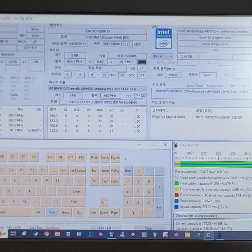Click the DDR3-1333 / PC3-10600 module type field
This screenshot has width=252, height=252.
click(103, 102)
